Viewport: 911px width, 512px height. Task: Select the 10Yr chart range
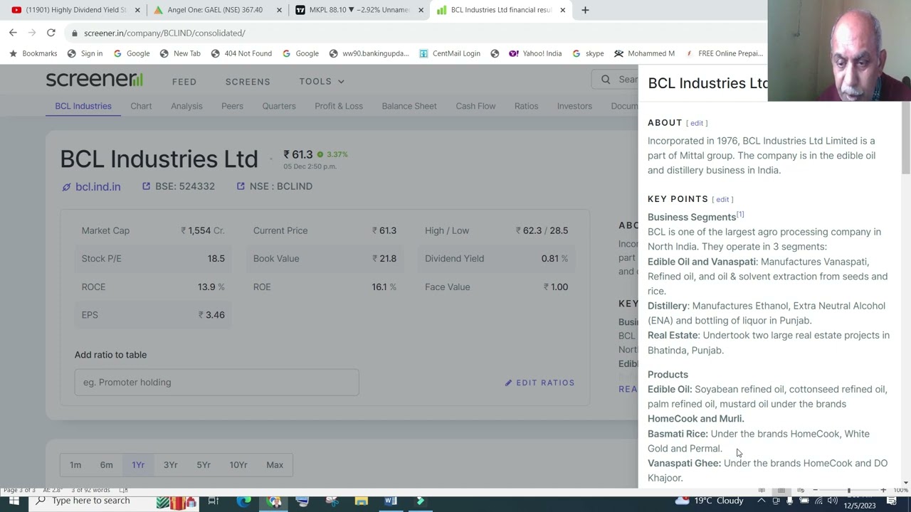(238, 465)
